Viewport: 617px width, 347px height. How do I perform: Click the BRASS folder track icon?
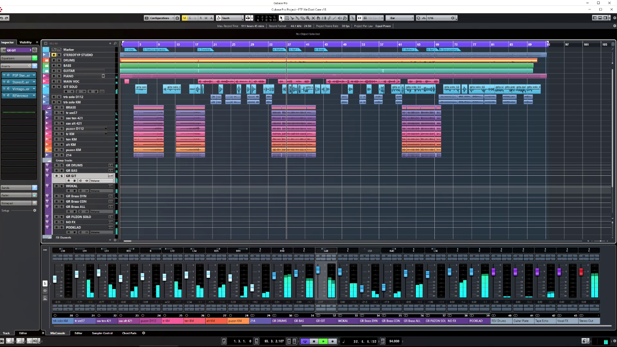pyautogui.click(x=49, y=108)
